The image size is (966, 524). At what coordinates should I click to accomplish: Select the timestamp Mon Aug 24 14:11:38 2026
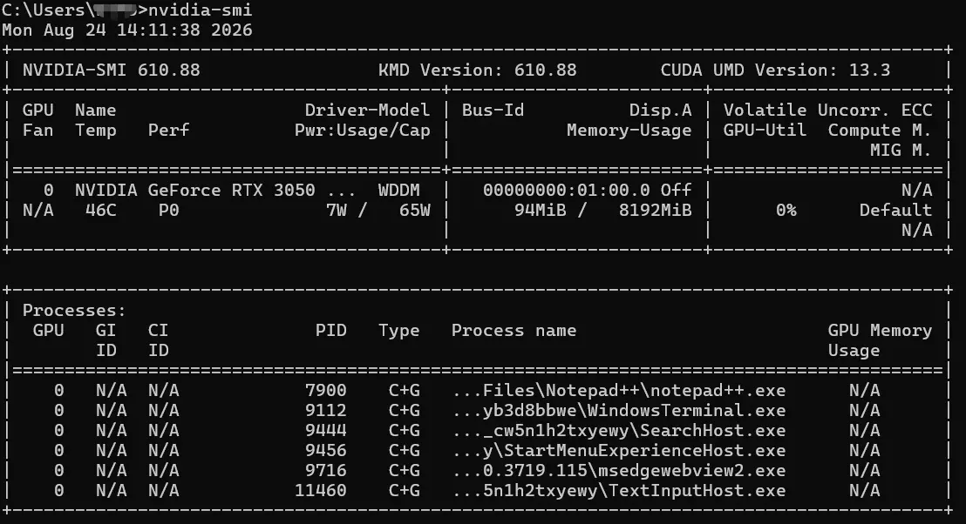[127, 30]
